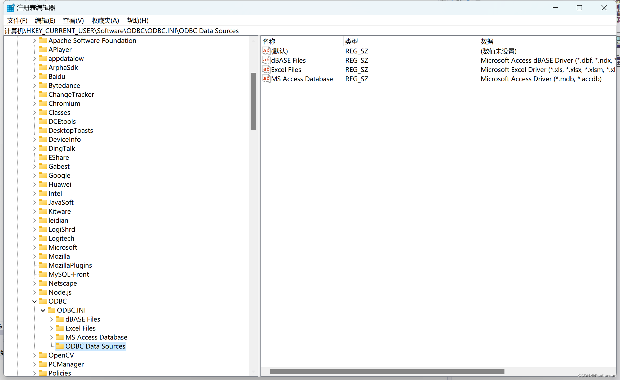This screenshot has width=620, height=380.
Task: Click the Microsoft folder icon in tree
Action: pos(43,247)
